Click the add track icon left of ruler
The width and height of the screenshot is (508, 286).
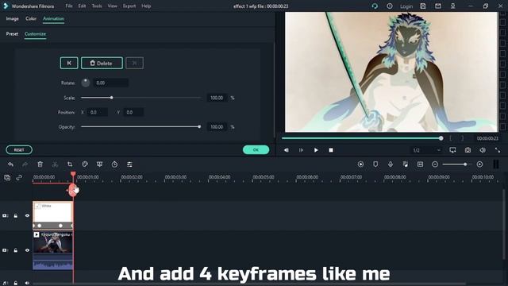(7, 177)
